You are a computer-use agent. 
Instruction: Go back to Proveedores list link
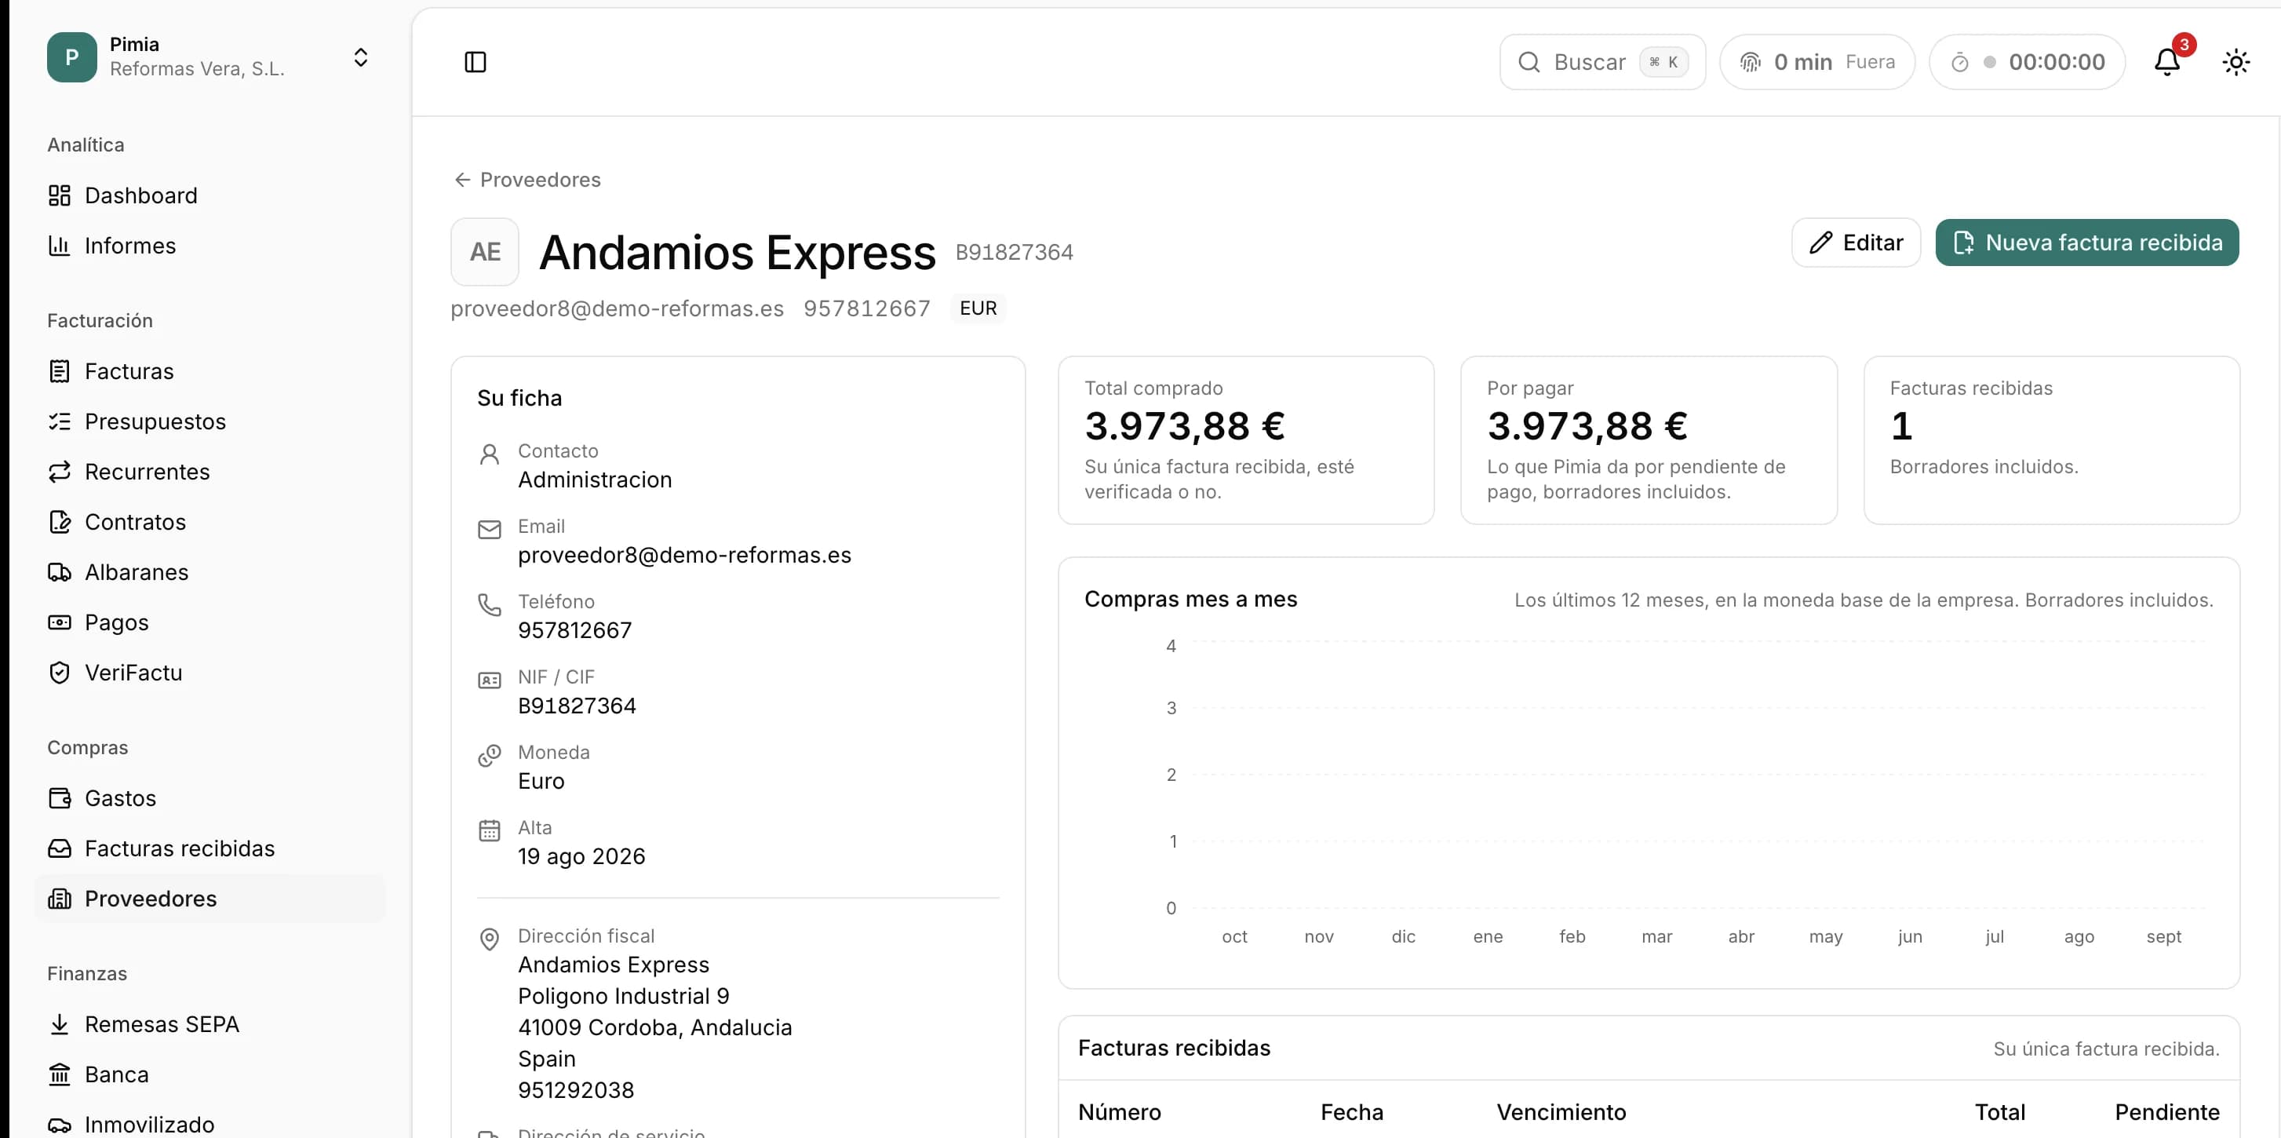[x=527, y=180]
